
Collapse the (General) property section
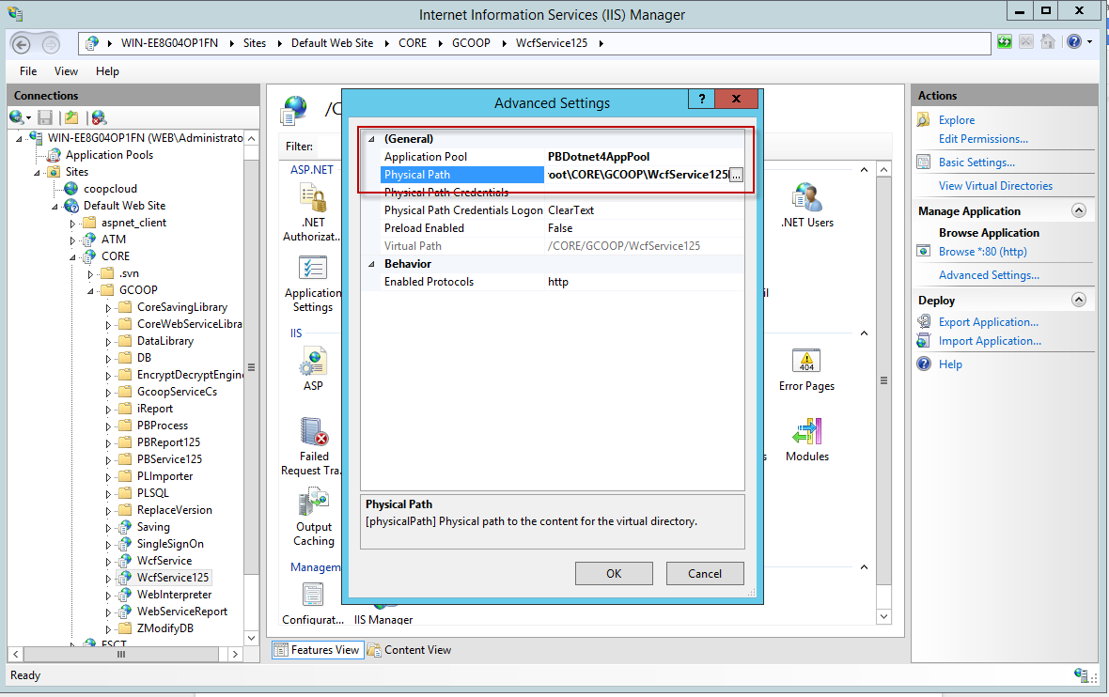371,139
